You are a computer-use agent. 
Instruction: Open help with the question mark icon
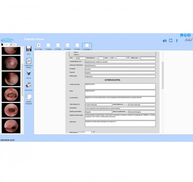click(177, 41)
